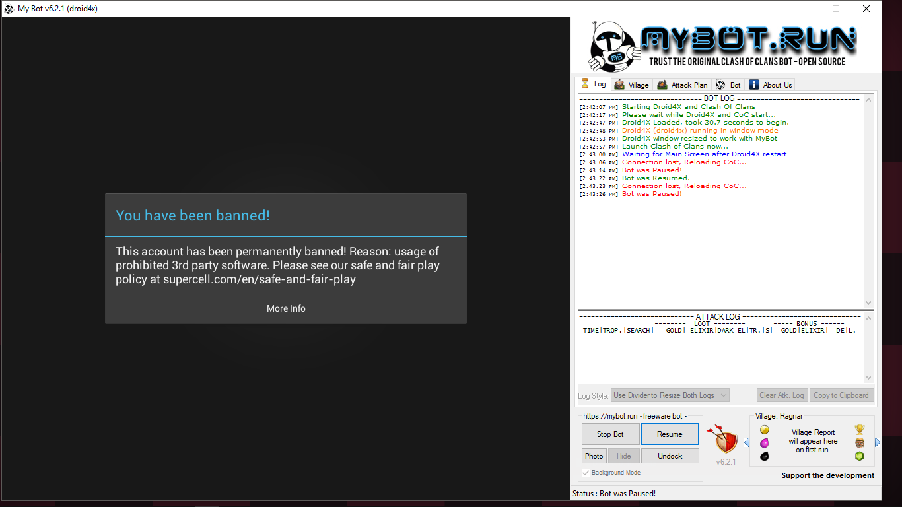Click the Photo button

pyautogui.click(x=594, y=456)
